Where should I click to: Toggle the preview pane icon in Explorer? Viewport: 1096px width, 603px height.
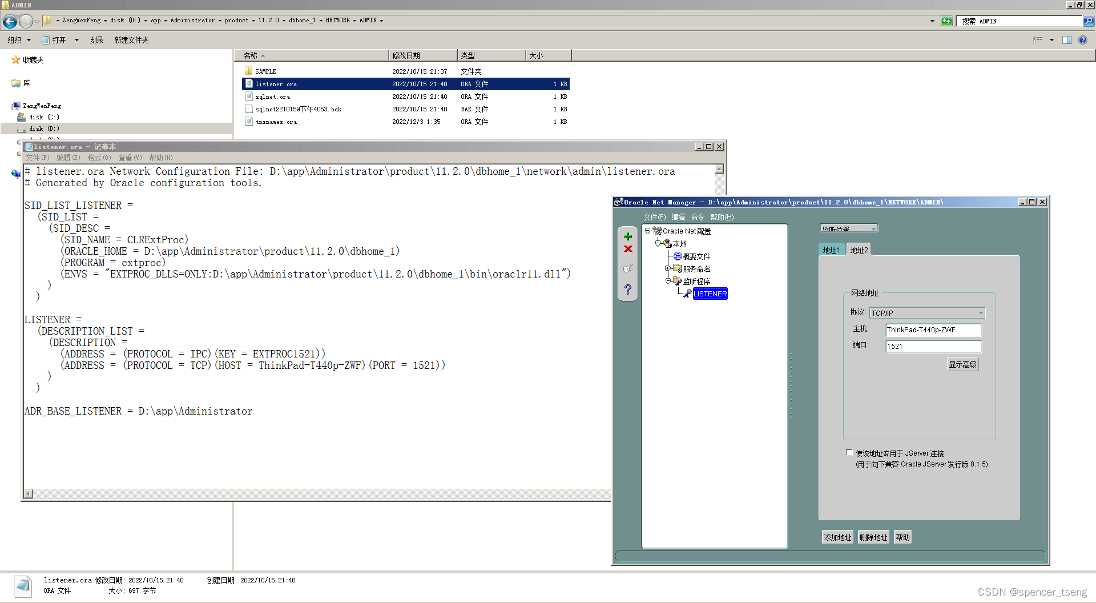(1067, 40)
